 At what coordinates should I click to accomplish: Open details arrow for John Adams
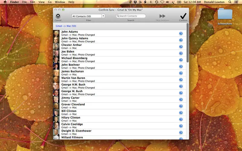181,34
